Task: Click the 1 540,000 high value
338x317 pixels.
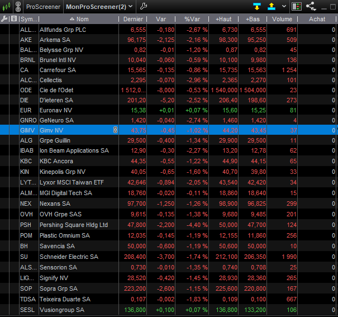Action: click(x=224, y=90)
